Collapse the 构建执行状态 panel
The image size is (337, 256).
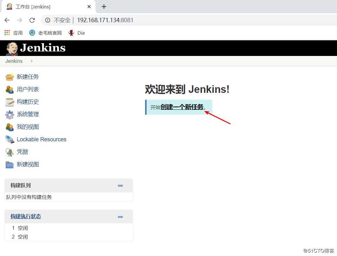120,217
